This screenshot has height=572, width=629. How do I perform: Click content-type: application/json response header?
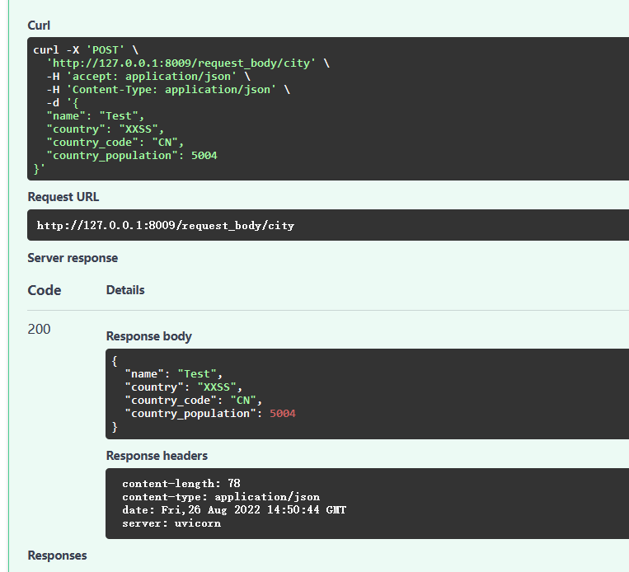click(x=221, y=497)
